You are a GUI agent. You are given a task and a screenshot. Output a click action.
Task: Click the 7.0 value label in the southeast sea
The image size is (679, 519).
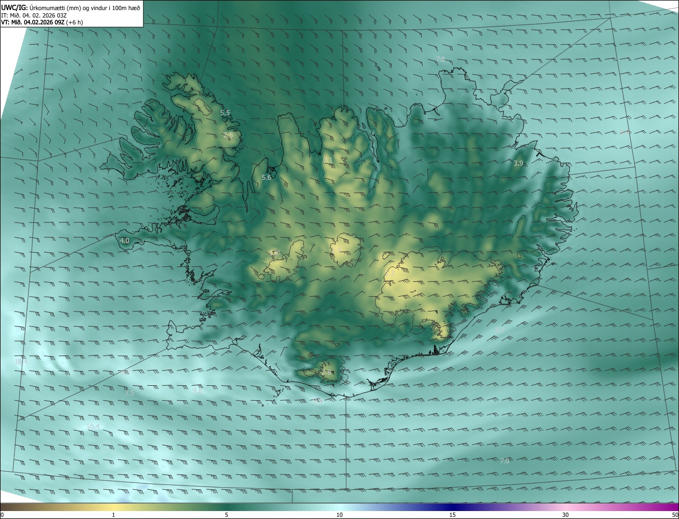(504, 461)
